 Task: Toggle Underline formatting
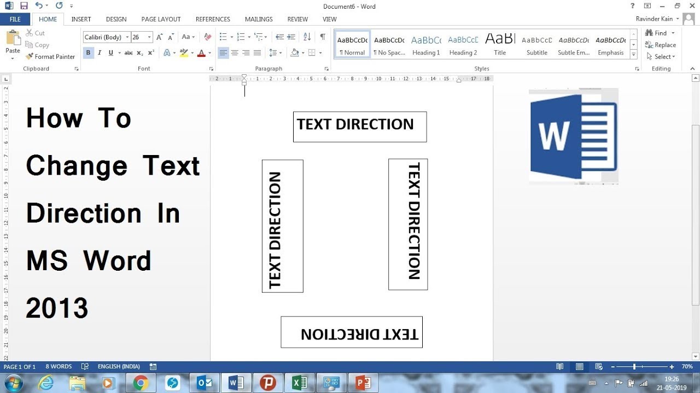click(x=110, y=53)
